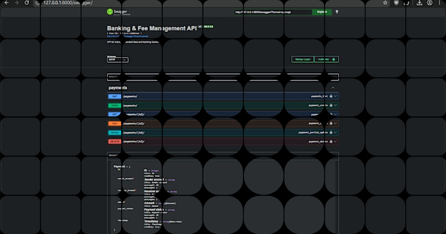Screen dimensions: 446x234
Task: Click the payments tag heading
Action: [x=118, y=88]
